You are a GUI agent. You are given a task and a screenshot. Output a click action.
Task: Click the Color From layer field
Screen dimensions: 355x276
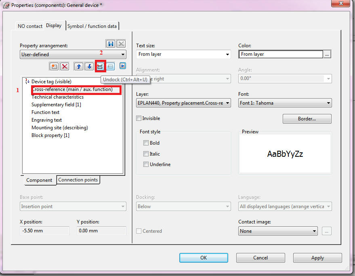point(281,54)
